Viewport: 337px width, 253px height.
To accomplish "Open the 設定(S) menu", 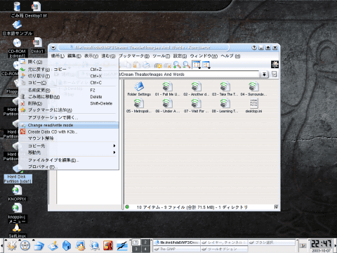I will pyautogui.click(x=180, y=56).
